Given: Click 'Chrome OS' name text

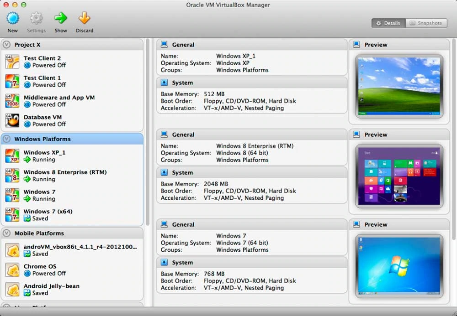Looking at the screenshot, I should [40, 266].
